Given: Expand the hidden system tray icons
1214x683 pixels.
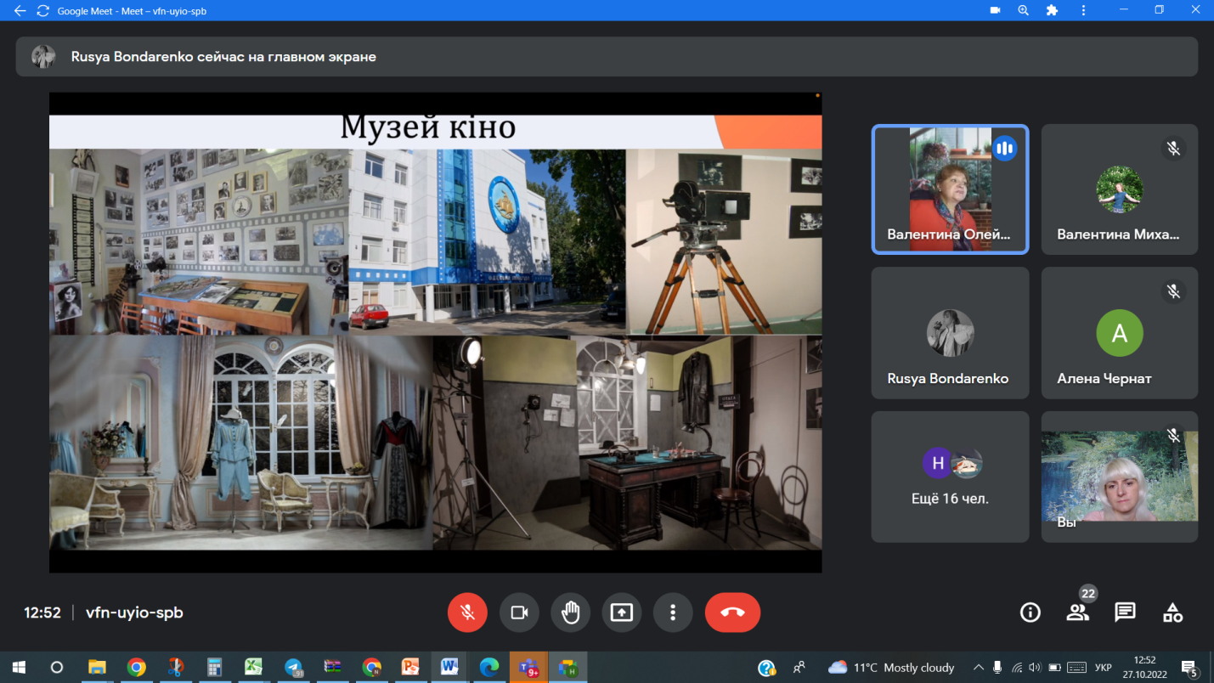Looking at the screenshot, I should (x=978, y=668).
